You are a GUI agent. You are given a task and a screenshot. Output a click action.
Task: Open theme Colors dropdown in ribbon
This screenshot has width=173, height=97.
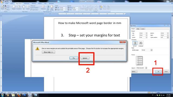point(8,6)
